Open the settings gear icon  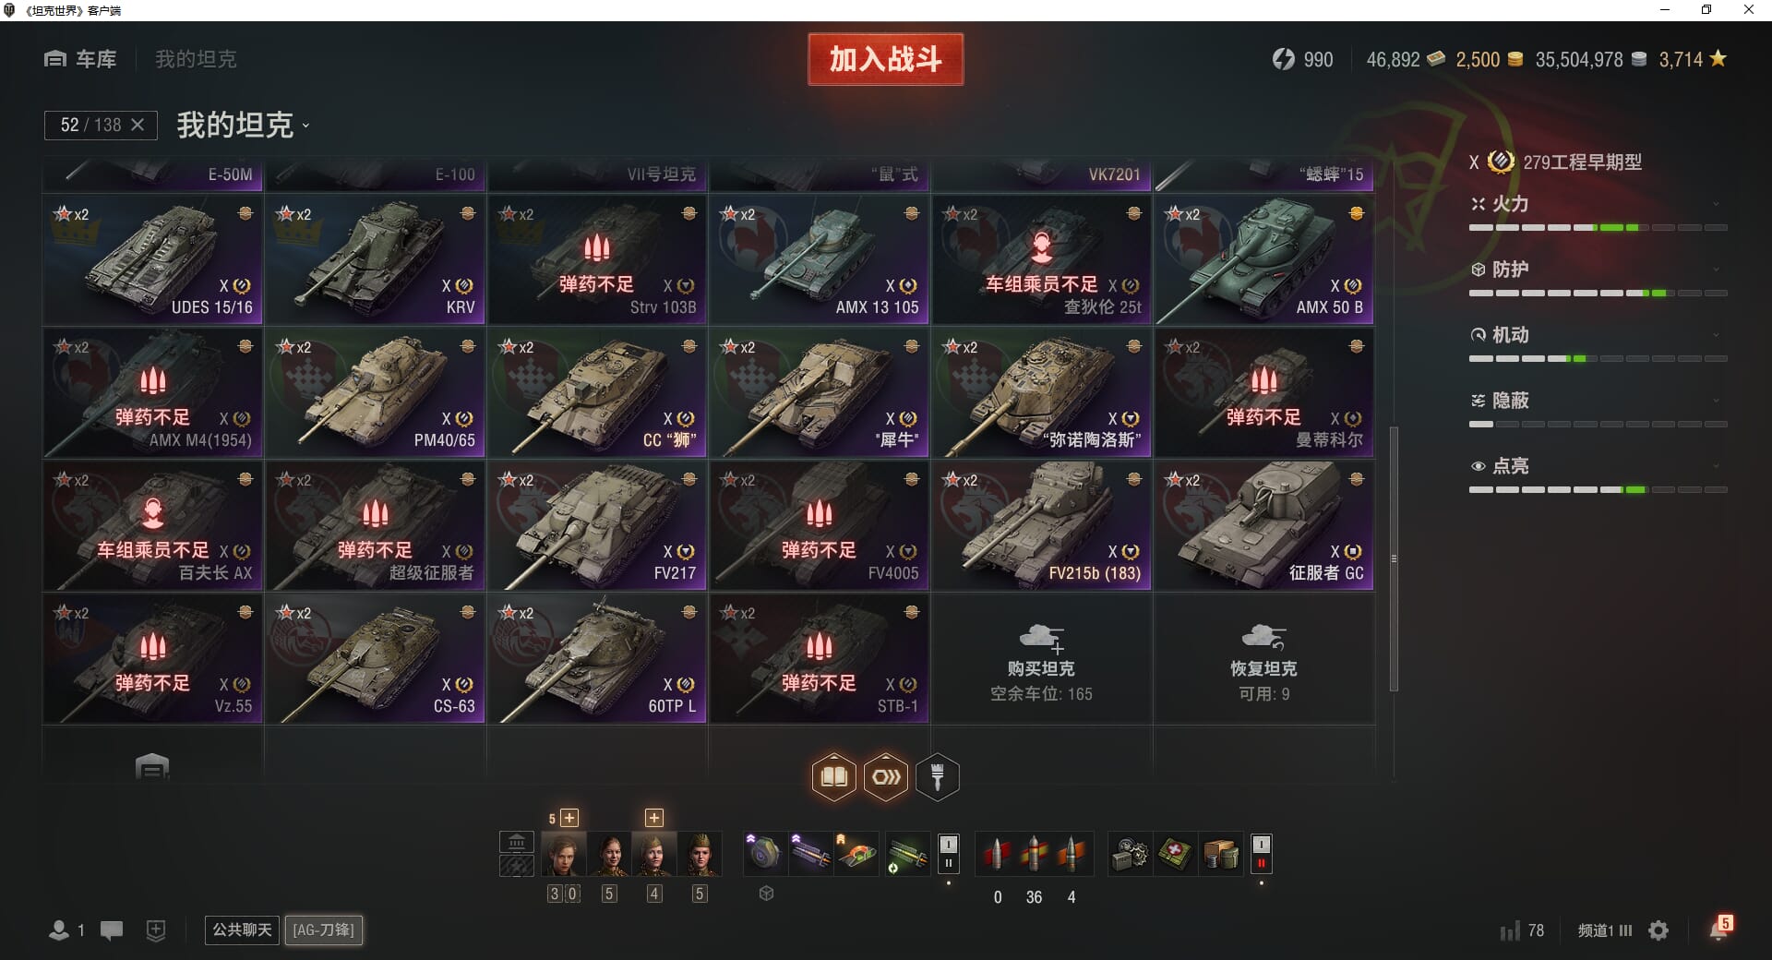[x=1658, y=930]
